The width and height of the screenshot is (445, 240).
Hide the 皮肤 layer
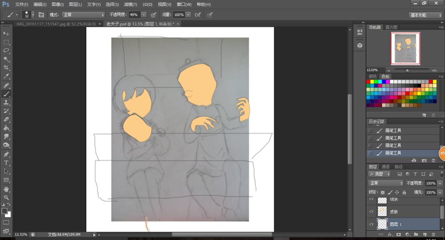(371, 211)
